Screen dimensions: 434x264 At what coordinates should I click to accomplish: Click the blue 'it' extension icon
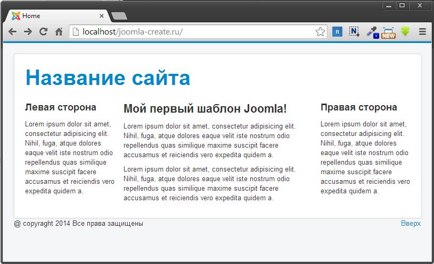[337, 32]
